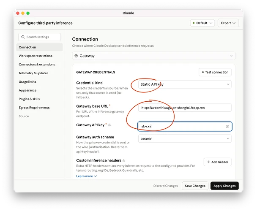The width and height of the screenshot is (257, 211).
Task: Click Discard Changes
Action: [x=166, y=186]
